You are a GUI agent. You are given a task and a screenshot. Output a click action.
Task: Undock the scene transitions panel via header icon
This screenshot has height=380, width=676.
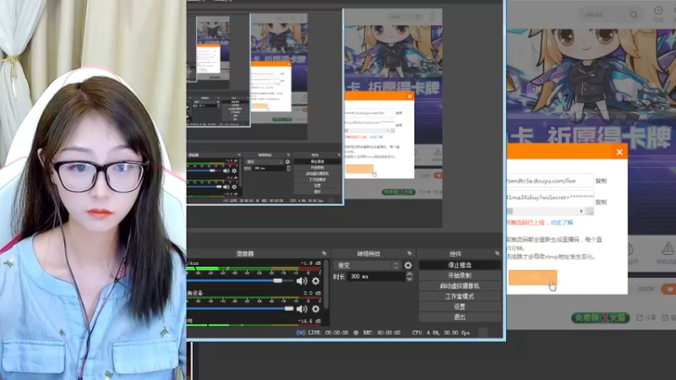tap(409, 253)
